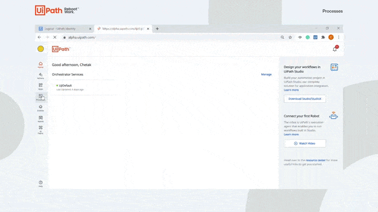
Task: Click the browser forward arrow
Action: point(47,37)
